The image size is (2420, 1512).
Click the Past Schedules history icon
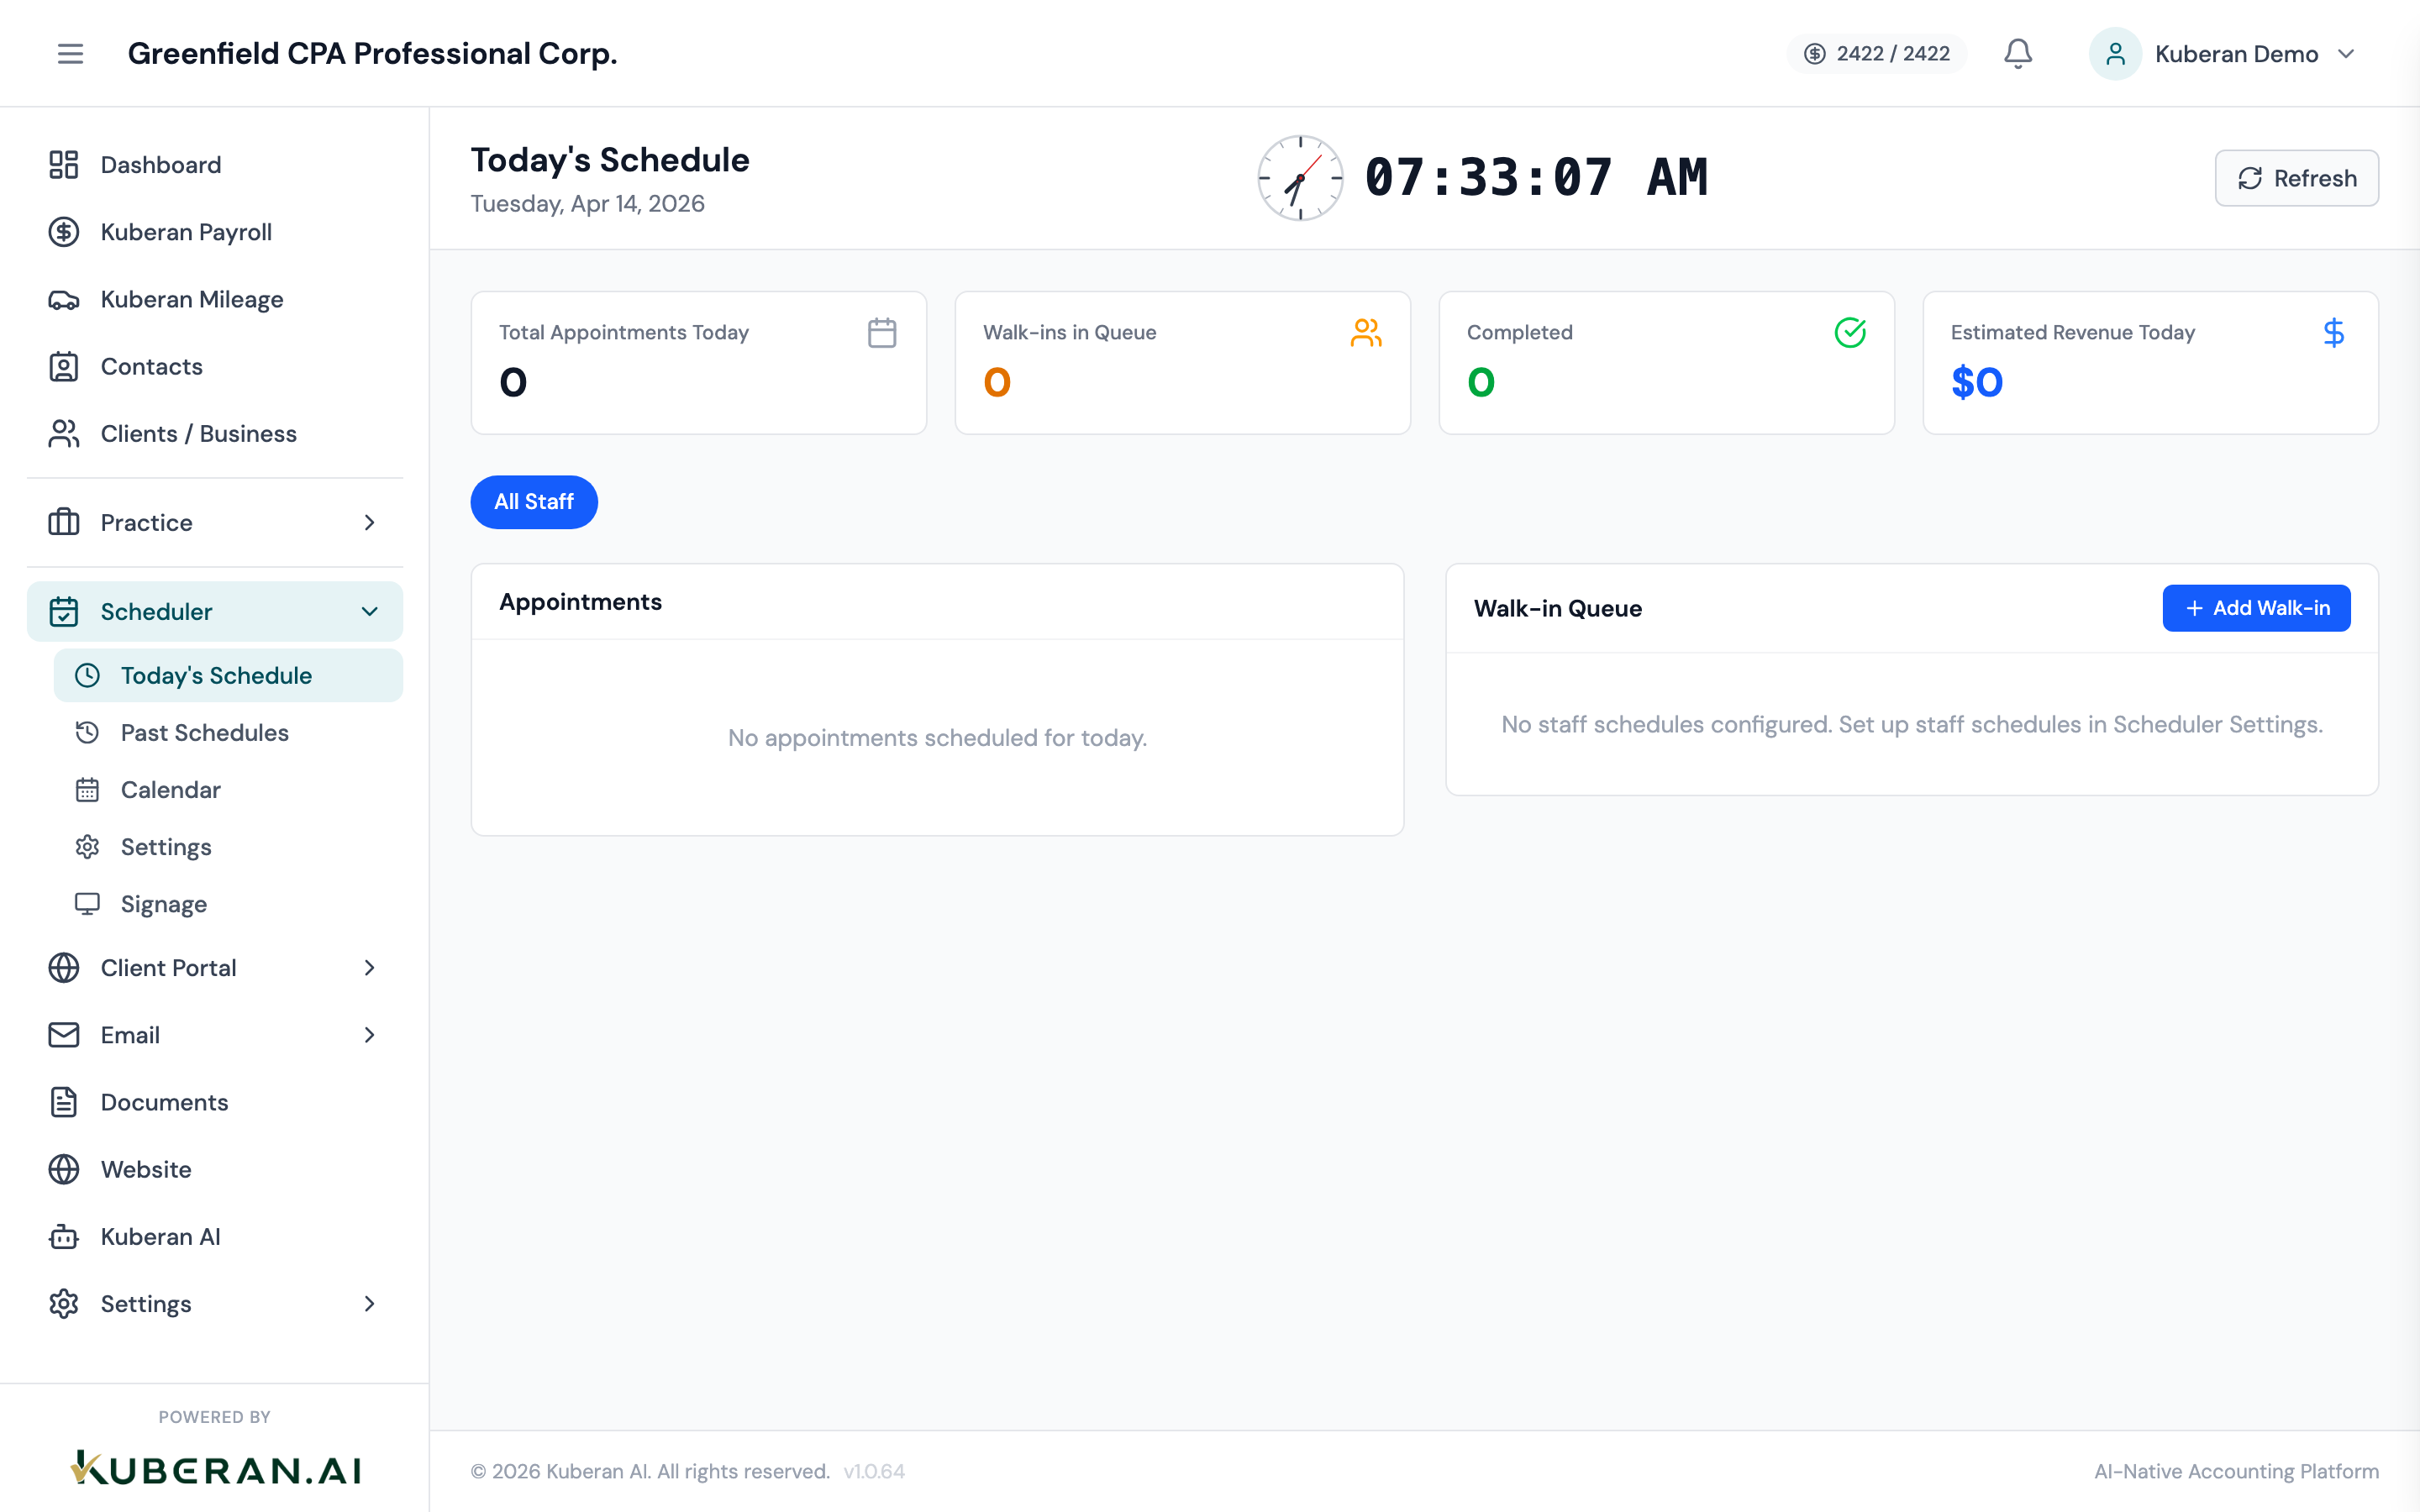(87, 732)
